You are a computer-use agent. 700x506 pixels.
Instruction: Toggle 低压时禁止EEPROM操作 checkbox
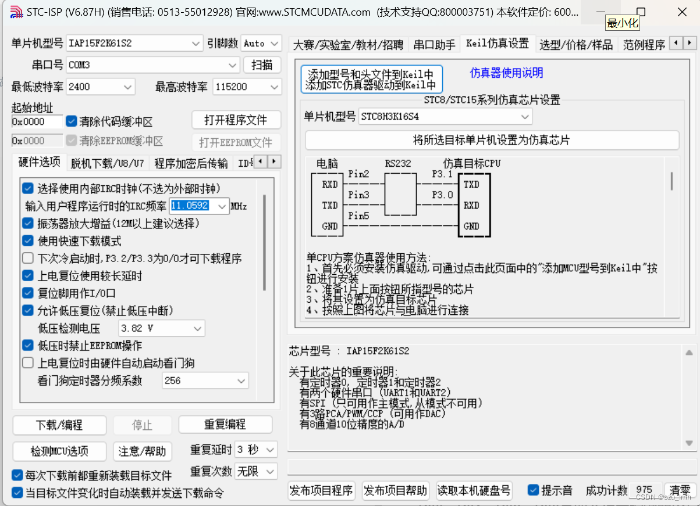(28, 345)
